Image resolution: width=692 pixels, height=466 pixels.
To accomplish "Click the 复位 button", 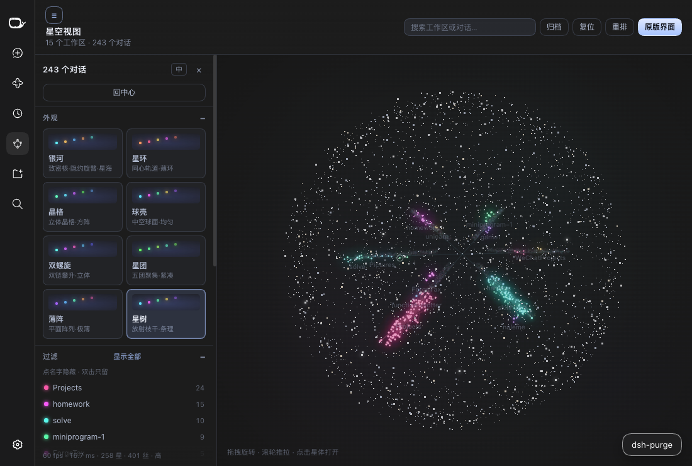I will coord(586,27).
